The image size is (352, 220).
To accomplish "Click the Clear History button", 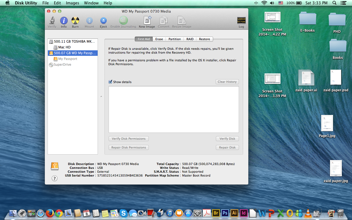I will click(227, 82).
